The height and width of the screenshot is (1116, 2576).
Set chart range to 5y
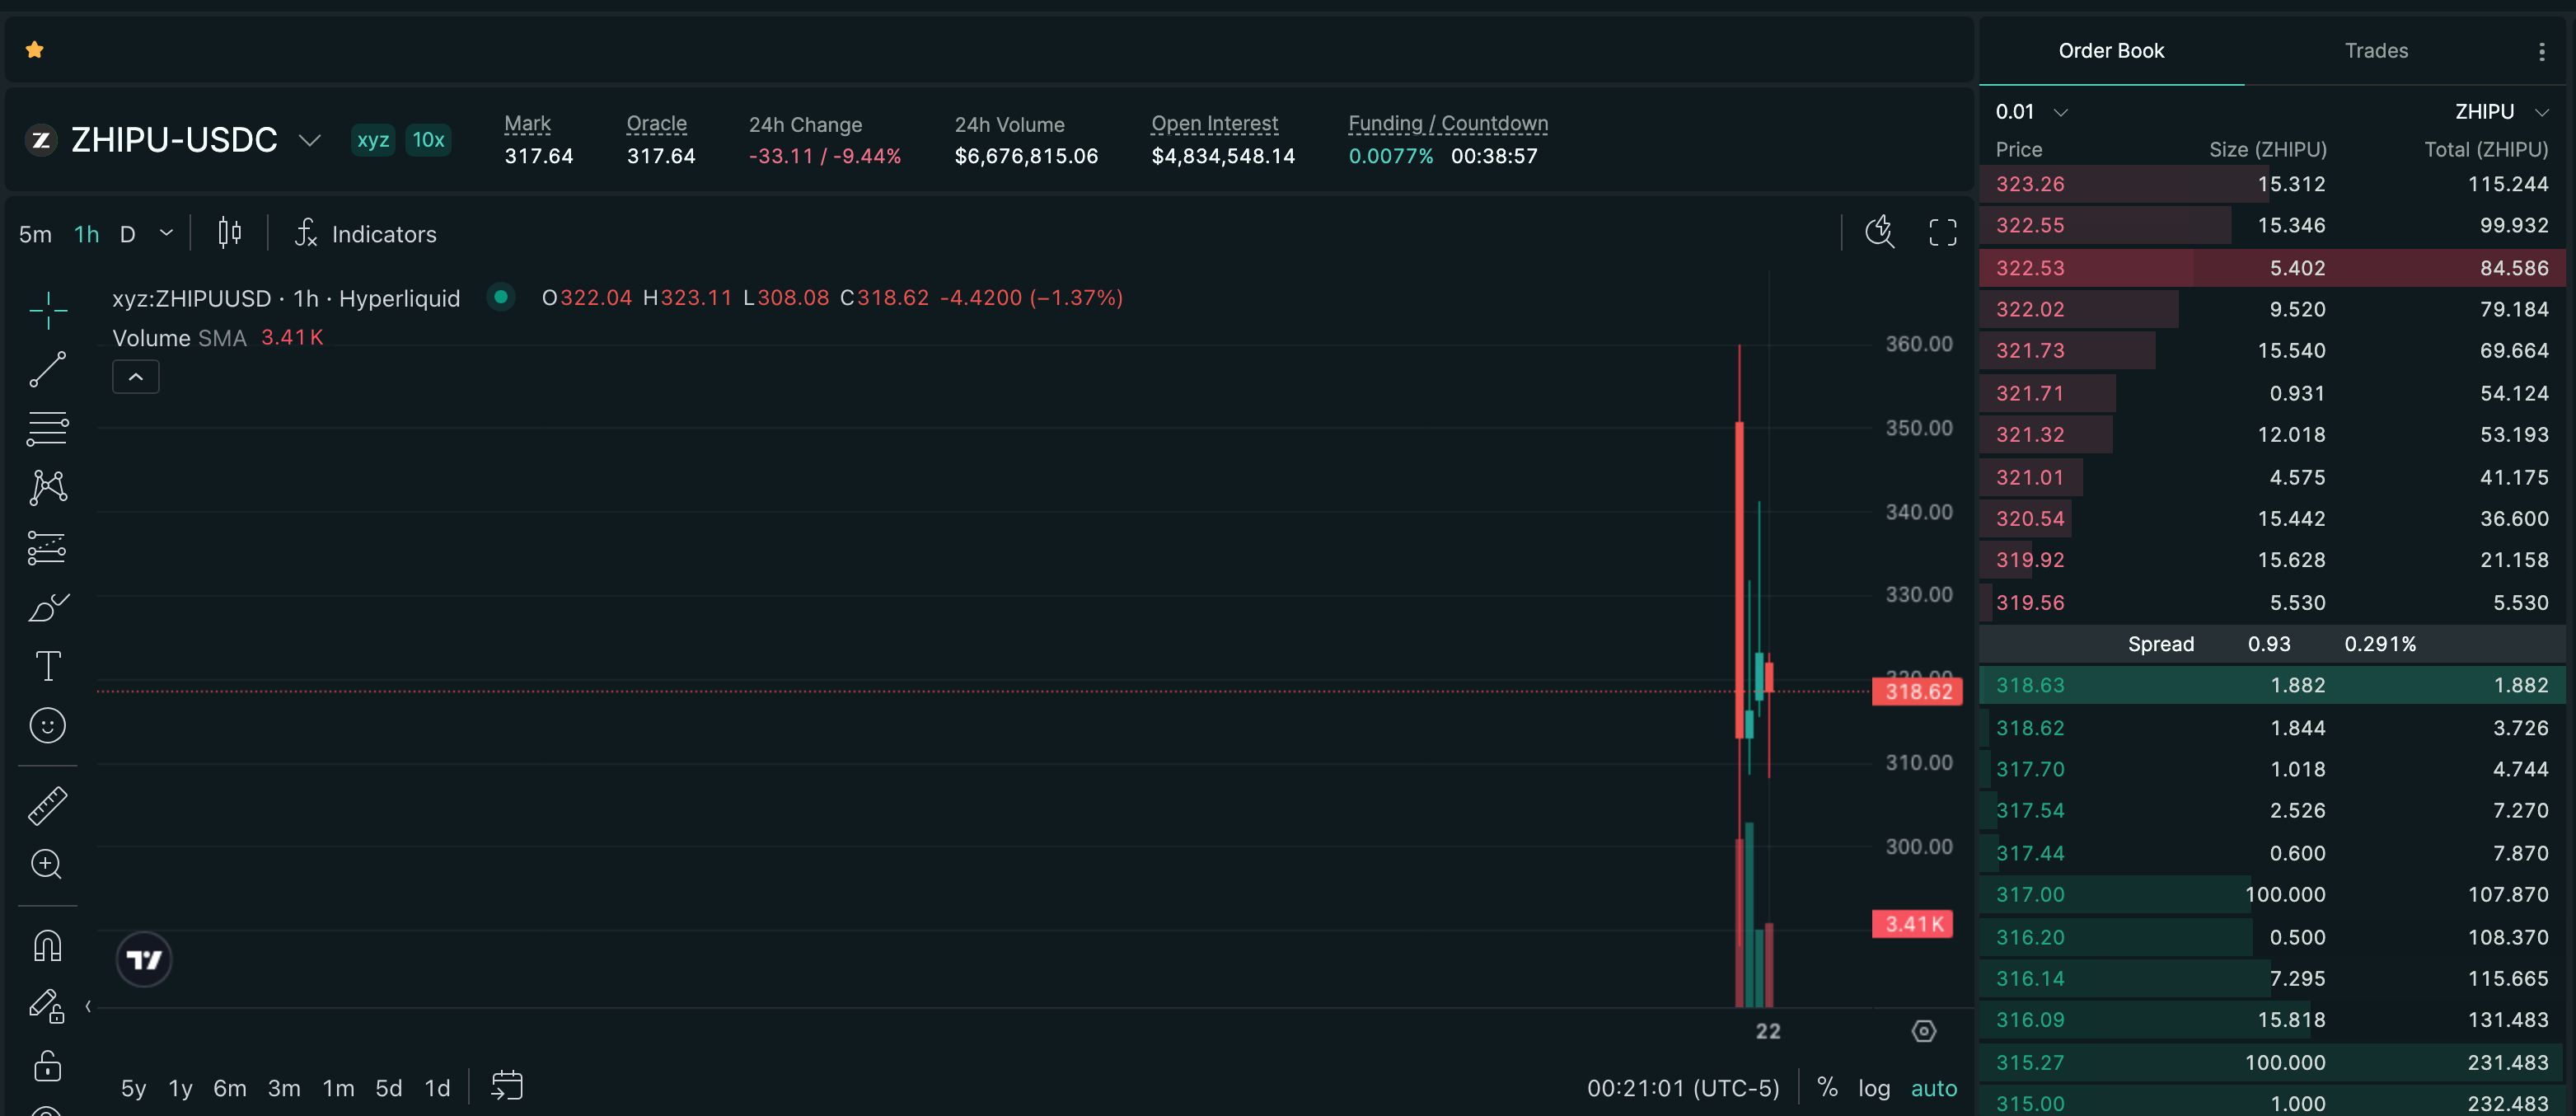click(134, 1088)
